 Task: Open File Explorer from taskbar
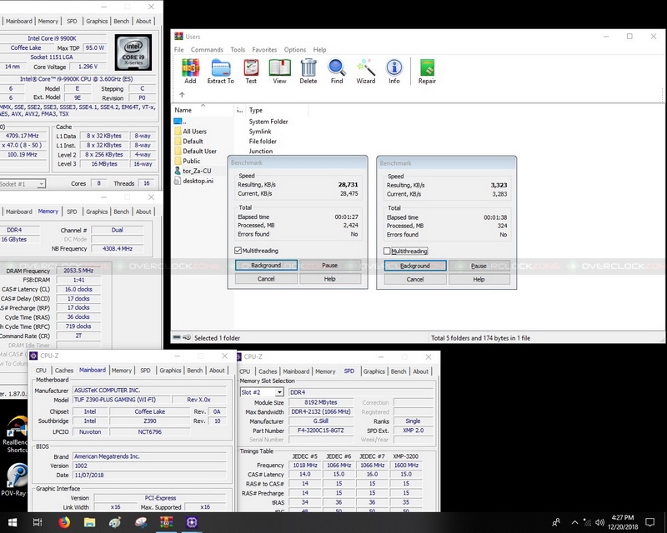[x=90, y=522]
